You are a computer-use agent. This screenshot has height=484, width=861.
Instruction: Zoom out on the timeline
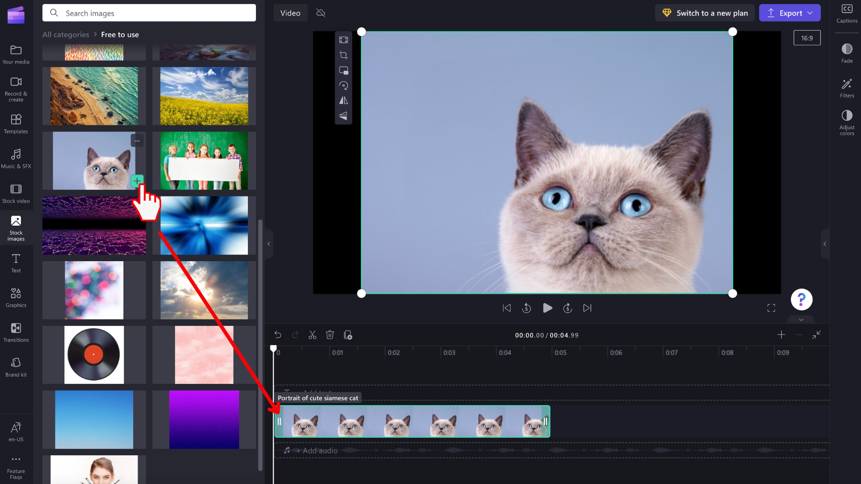799,335
